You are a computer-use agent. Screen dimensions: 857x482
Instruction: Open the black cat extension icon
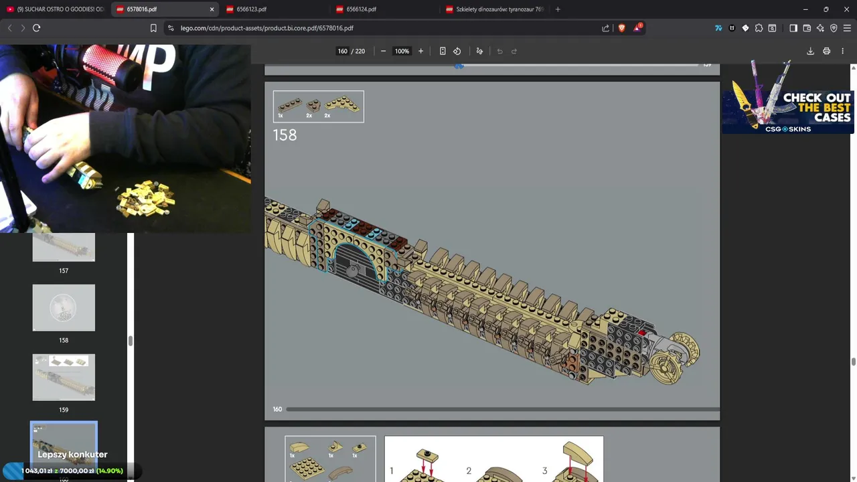(x=732, y=28)
